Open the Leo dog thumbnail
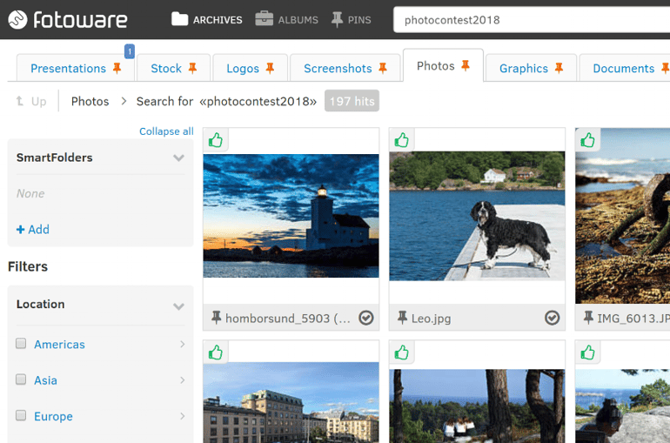This screenshot has width=670, height=443. 477,216
